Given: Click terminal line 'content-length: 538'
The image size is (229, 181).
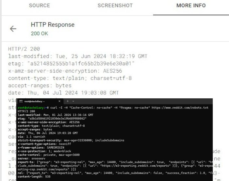Looking at the screenshot, I should pos(34,177).
